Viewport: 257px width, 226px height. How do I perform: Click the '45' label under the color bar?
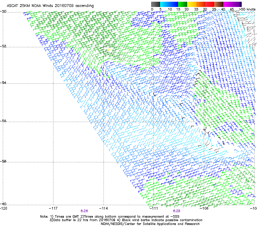coord(232,9)
